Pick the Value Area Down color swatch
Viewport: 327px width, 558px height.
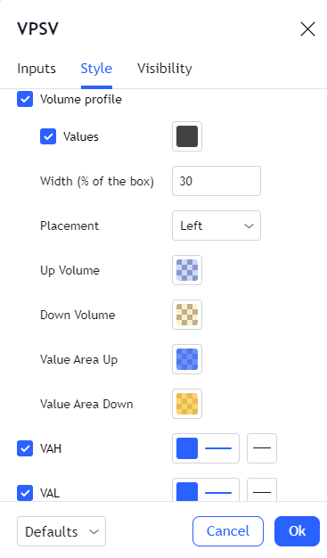point(187,404)
